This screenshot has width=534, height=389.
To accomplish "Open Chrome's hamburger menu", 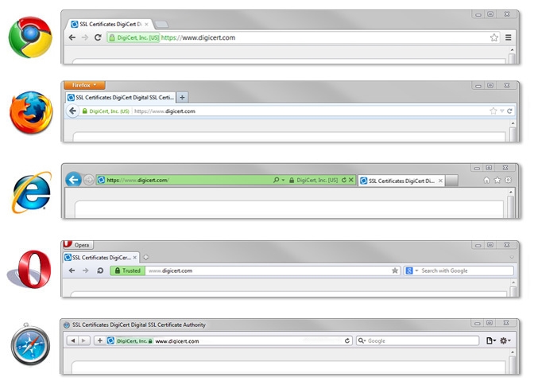I will (509, 37).
